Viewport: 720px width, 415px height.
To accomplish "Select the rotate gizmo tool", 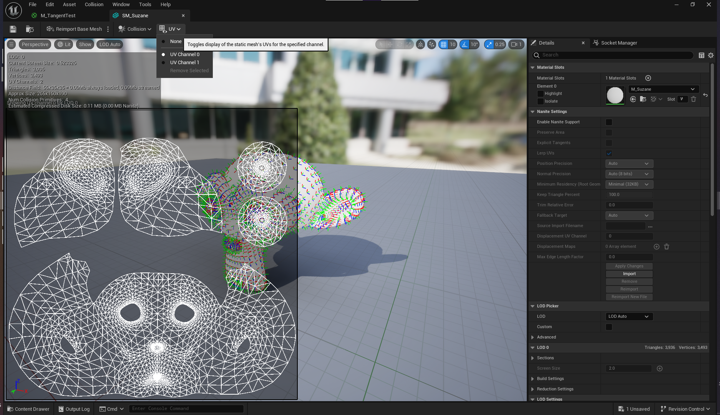I will (400, 45).
